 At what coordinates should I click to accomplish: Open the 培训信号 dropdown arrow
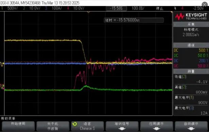point(122,129)
